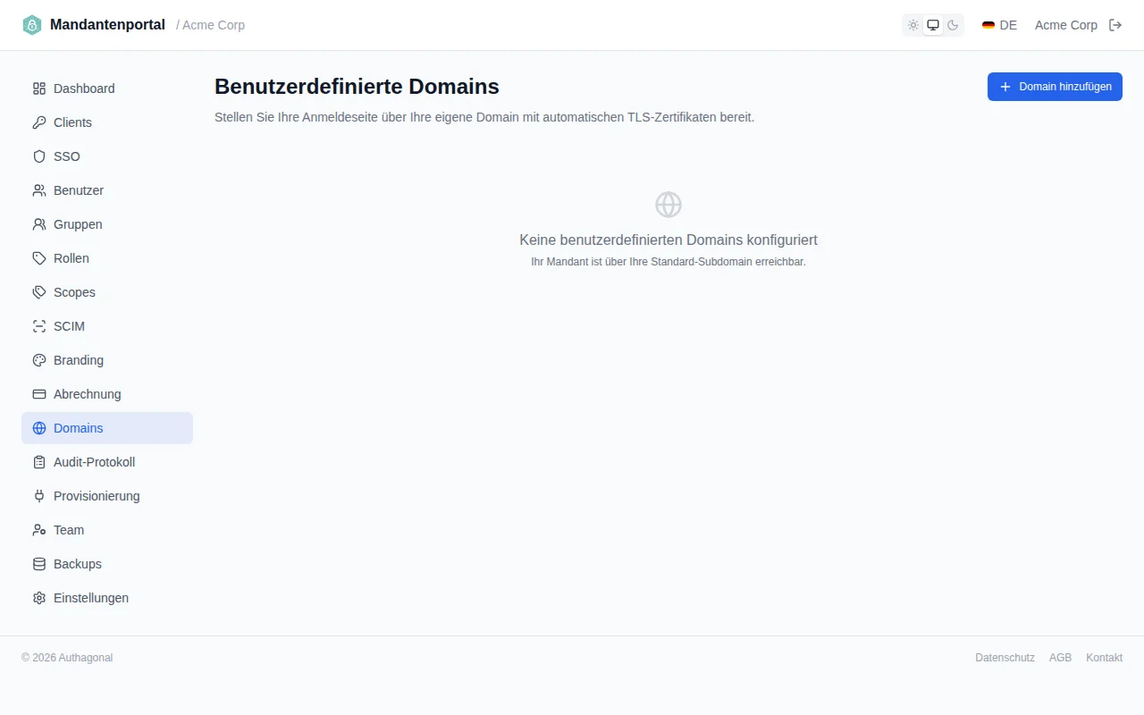This screenshot has height=715, width=1144.
Task: Click the large globe empty-state icon
Action: click(x=669, y=205)
